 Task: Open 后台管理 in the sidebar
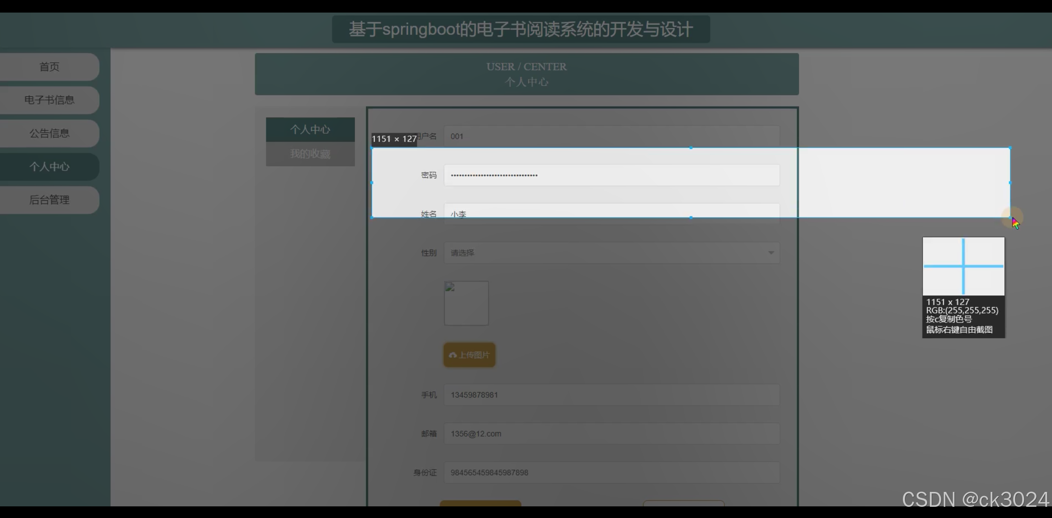(x=49, y=200)
